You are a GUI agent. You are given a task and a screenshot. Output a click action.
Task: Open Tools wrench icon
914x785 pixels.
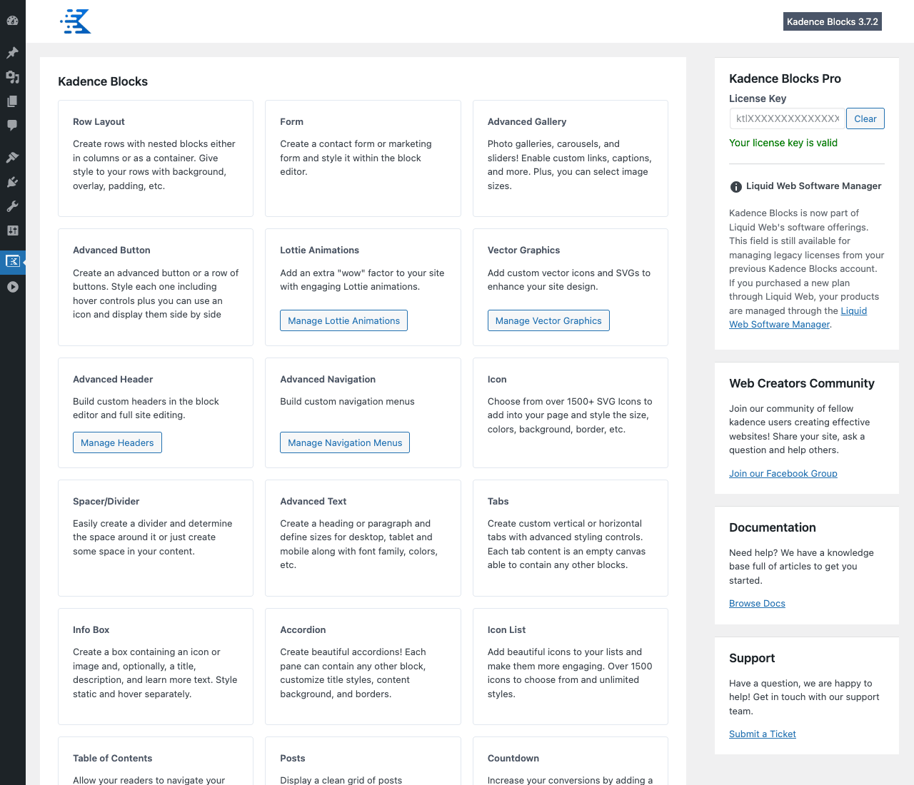click(x=12, y=206)
